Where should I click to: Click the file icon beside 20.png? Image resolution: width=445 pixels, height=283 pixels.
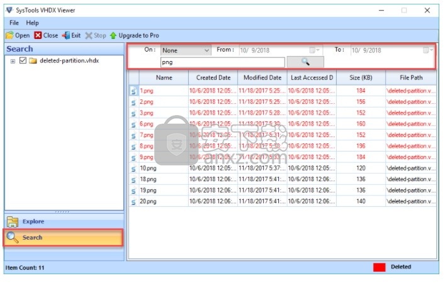(133, 202)
